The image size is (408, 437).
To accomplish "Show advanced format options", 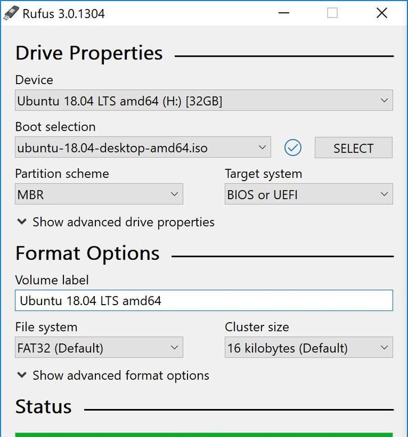I will (121, 375).
